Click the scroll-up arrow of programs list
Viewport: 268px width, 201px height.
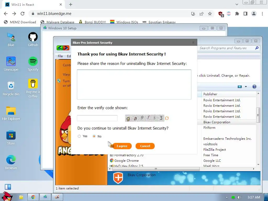258,93
